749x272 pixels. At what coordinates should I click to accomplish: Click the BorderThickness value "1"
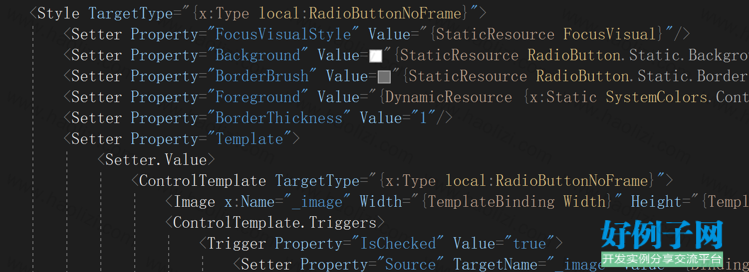[423, 118]
